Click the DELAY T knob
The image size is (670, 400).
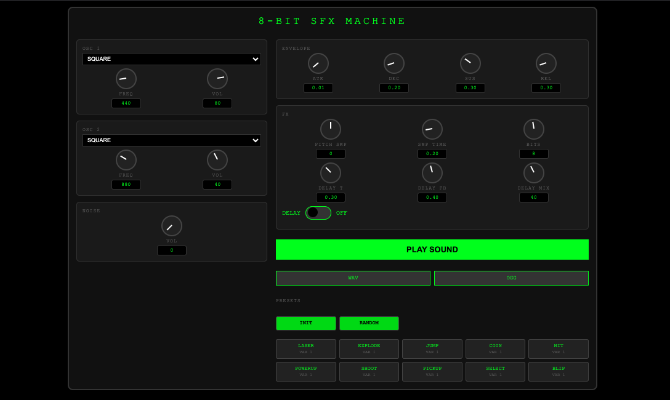(331, 173)
